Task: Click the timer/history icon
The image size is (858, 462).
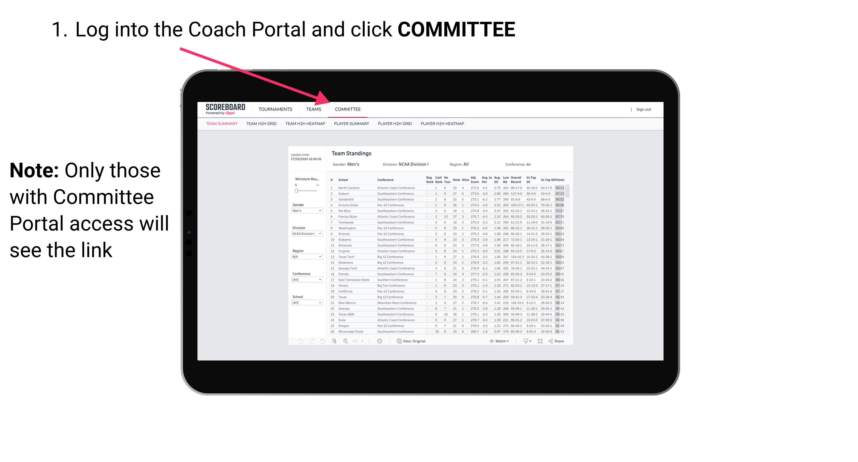Action: point(379,341)
